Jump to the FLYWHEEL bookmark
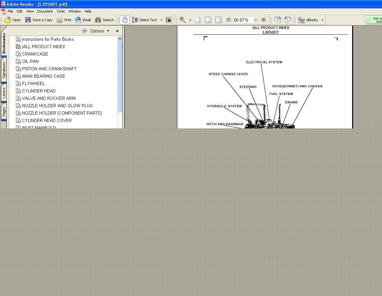Image resolution: width=382 pixels, height=296 pixels. pos(34,83)
